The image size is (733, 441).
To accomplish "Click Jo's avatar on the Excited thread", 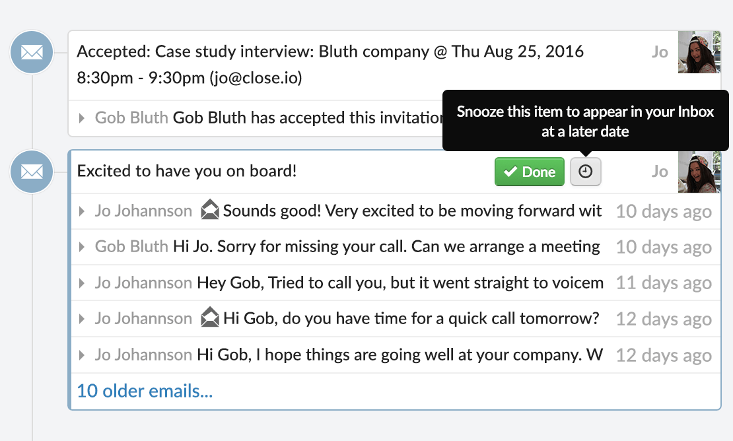I will pyautogui.click(x=699, y=172).
